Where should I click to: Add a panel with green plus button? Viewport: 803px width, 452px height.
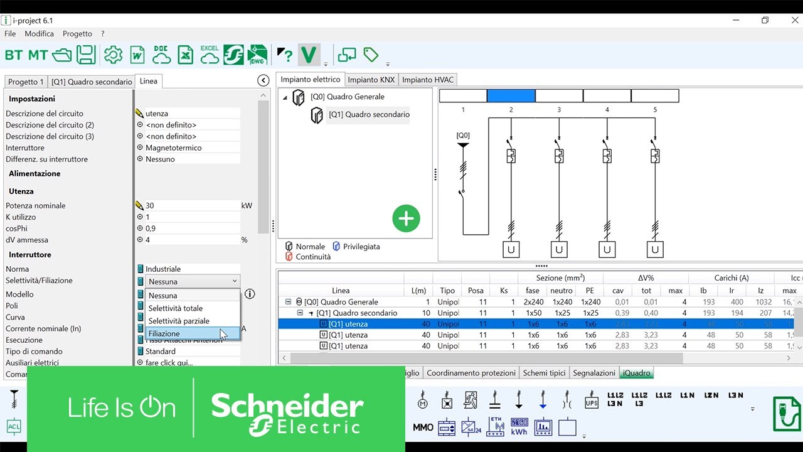(x=407, y=218)
